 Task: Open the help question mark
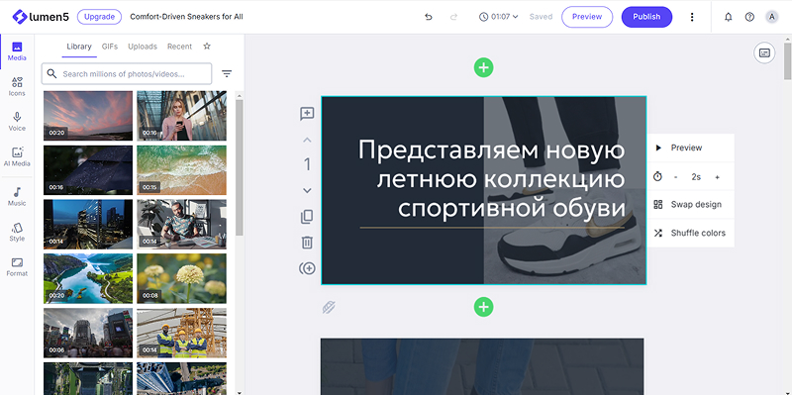tap(749, 17)
